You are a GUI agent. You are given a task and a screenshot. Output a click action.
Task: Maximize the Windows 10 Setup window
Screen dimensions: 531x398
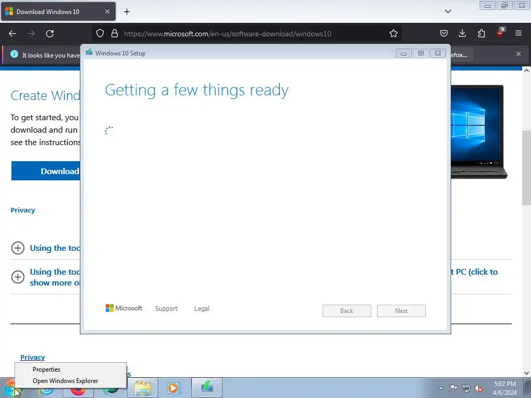(421, 53)
